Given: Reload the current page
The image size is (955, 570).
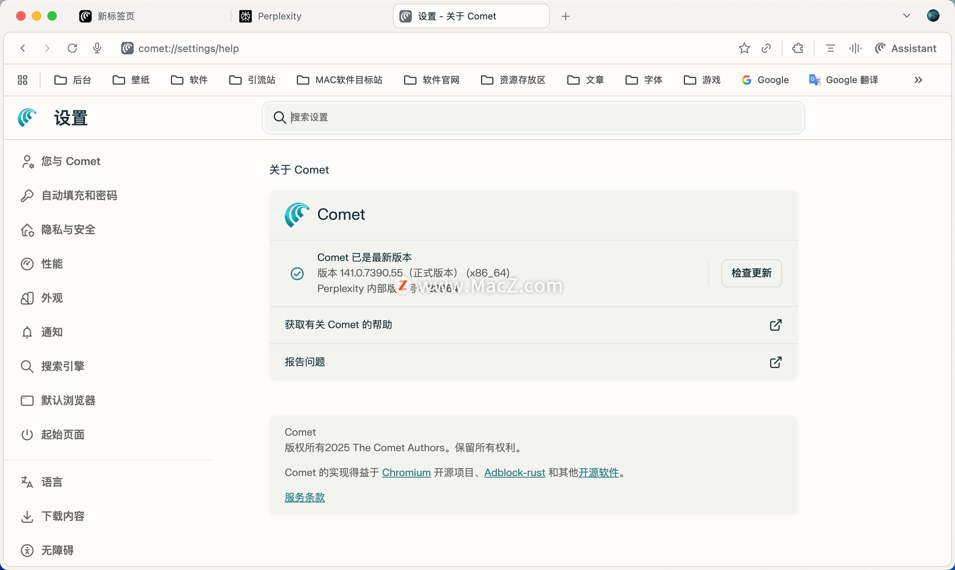Looking at the screenshot, I should click(72, 48).
